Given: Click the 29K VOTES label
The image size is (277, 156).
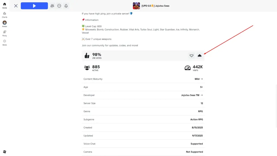Looking at the screenshot, I should pos(97,58).
